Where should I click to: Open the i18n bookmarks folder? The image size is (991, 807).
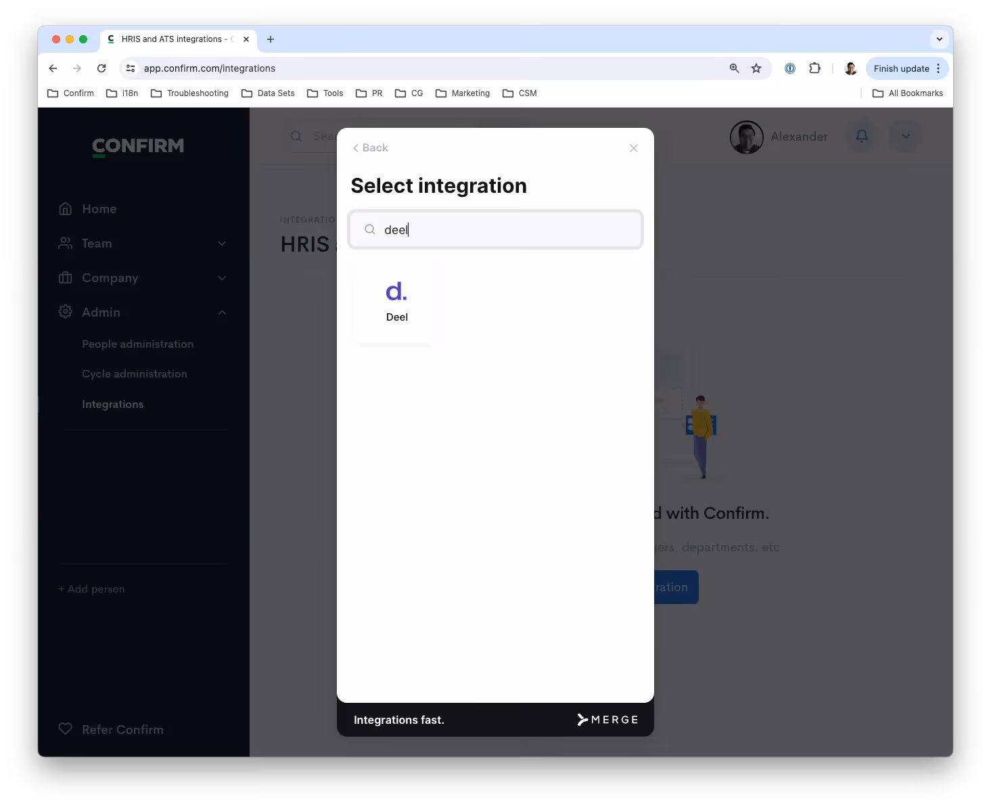[x=122, y=93]
